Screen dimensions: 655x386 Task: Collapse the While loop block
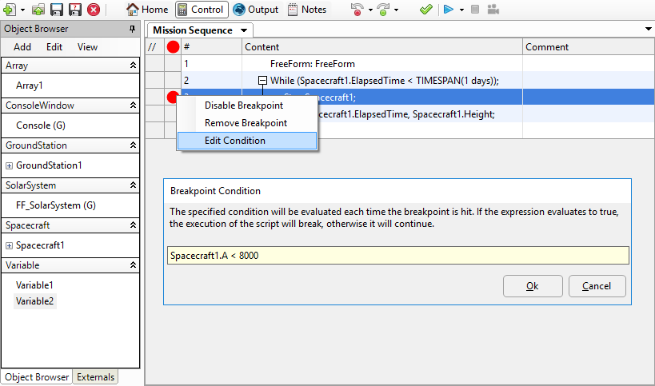pyautogui.click(x=262, y=80)
